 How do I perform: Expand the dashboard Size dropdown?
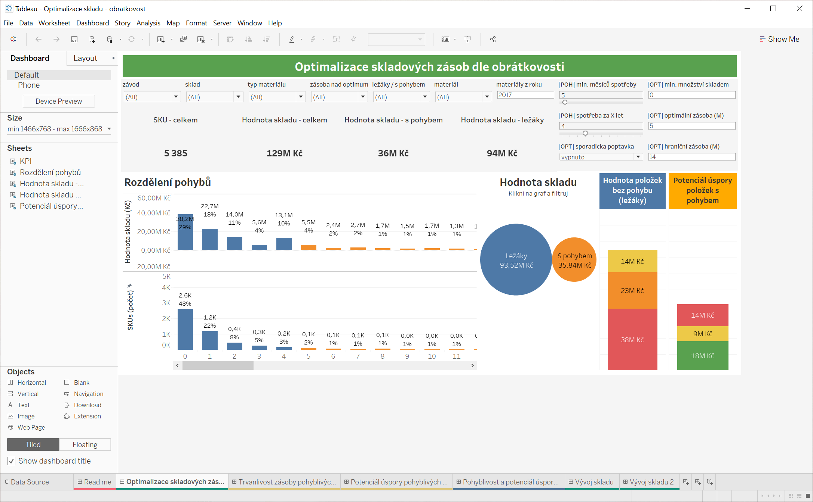coord(109,129)
